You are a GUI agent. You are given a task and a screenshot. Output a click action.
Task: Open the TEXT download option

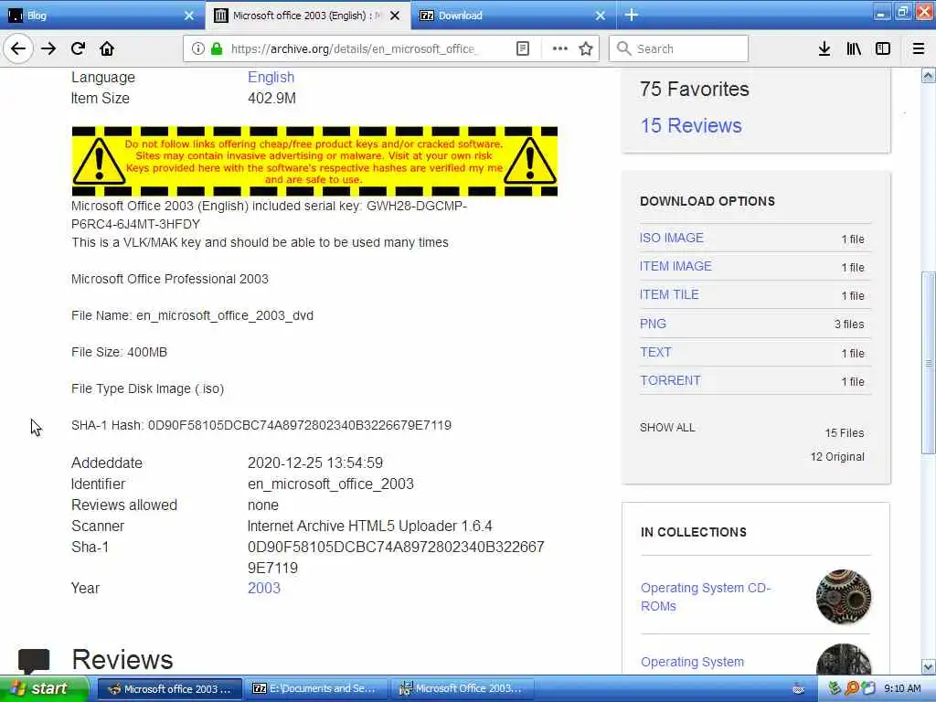pyautogui.click(x=655, y=352)
